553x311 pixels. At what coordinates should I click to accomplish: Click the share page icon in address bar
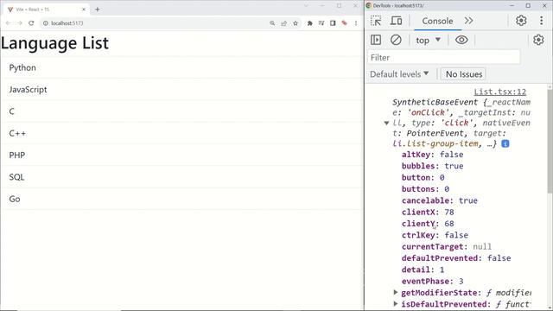coord(284,23)
